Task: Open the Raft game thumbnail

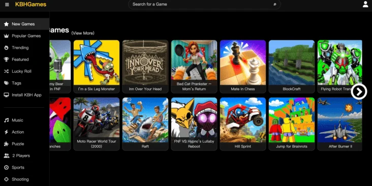Action: [145, 120]
